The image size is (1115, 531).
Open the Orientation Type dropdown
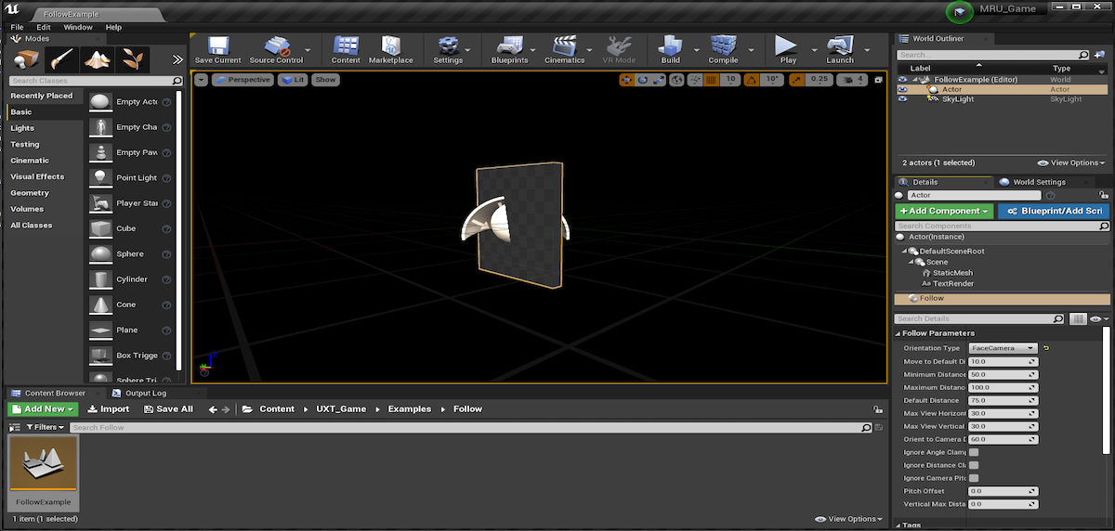click(x=1003, y=348)
